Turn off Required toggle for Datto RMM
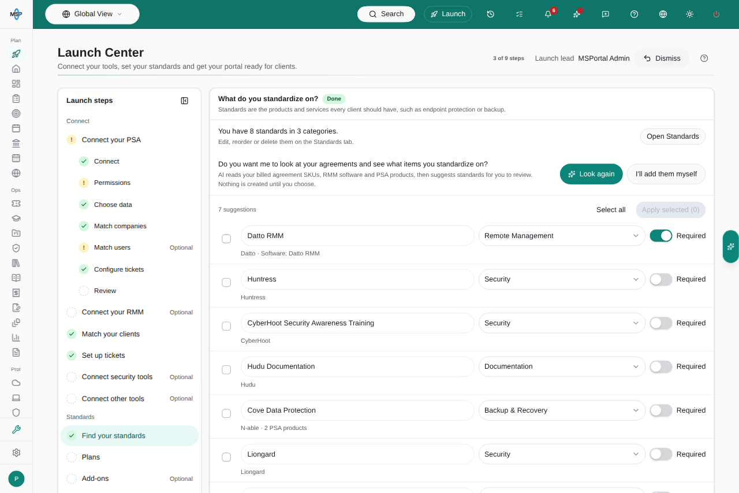739x493 pixels. point(661,236)
